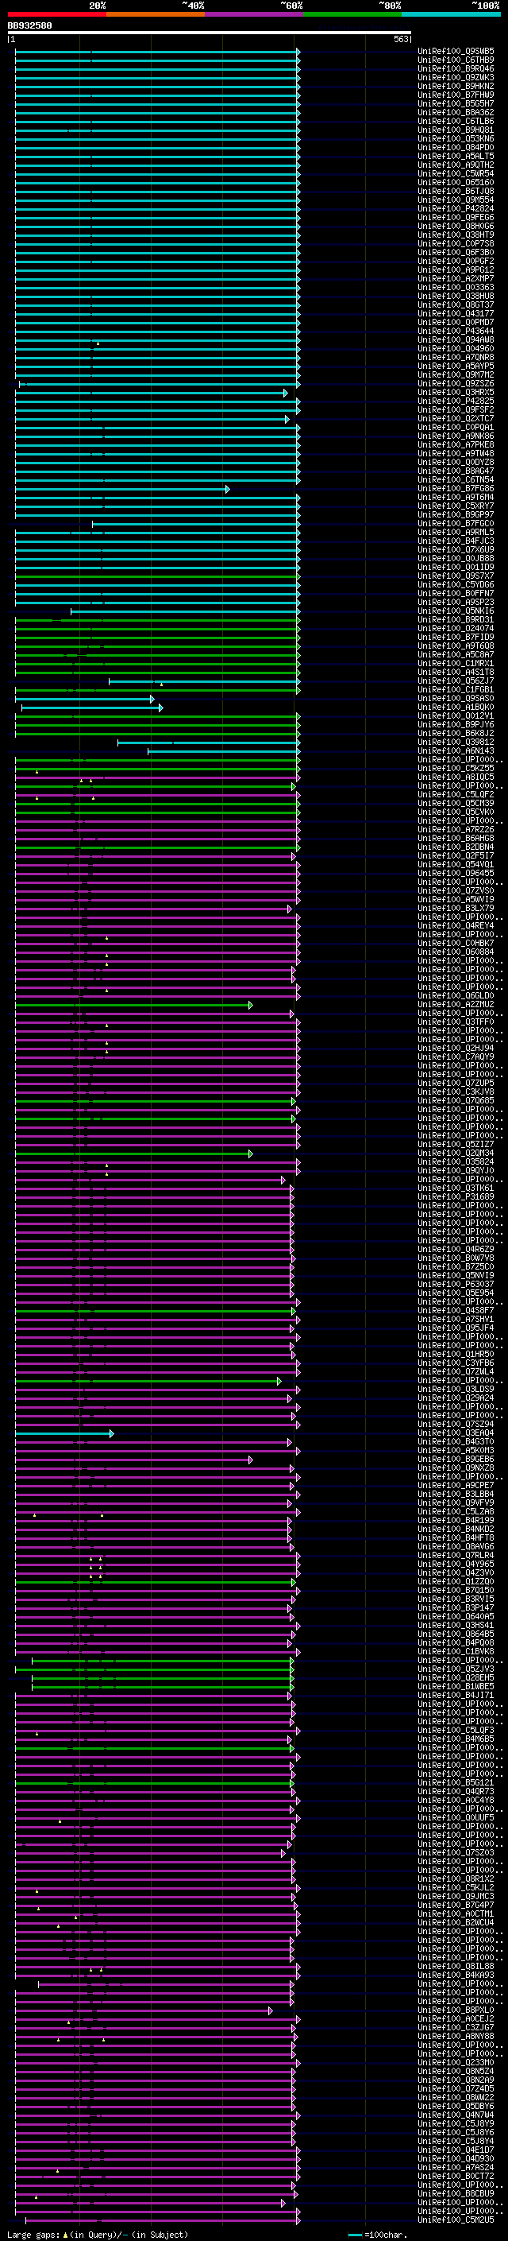Click label UniRef100_Q3HRX5
Image resolution: width=508 pixels, height=2241 pixels.
[x=456, y=393]
